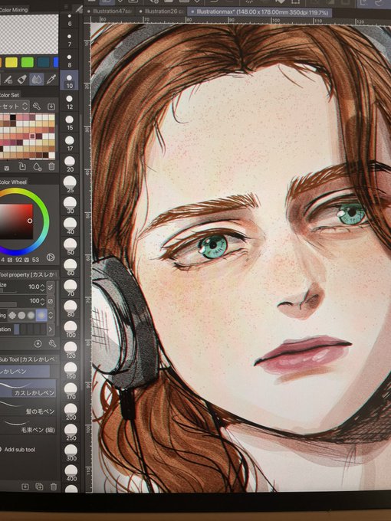Viewport: 391px width, 521px height.
Task: Select currently active brush size 10
Action: point(70,81)
